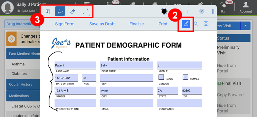Open the Account menu

(245, 7)
